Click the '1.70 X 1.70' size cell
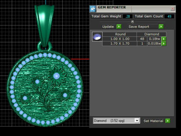The width and height of the screenshot is (181, 136). 120,43
